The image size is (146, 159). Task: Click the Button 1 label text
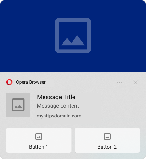click(38, 147)
